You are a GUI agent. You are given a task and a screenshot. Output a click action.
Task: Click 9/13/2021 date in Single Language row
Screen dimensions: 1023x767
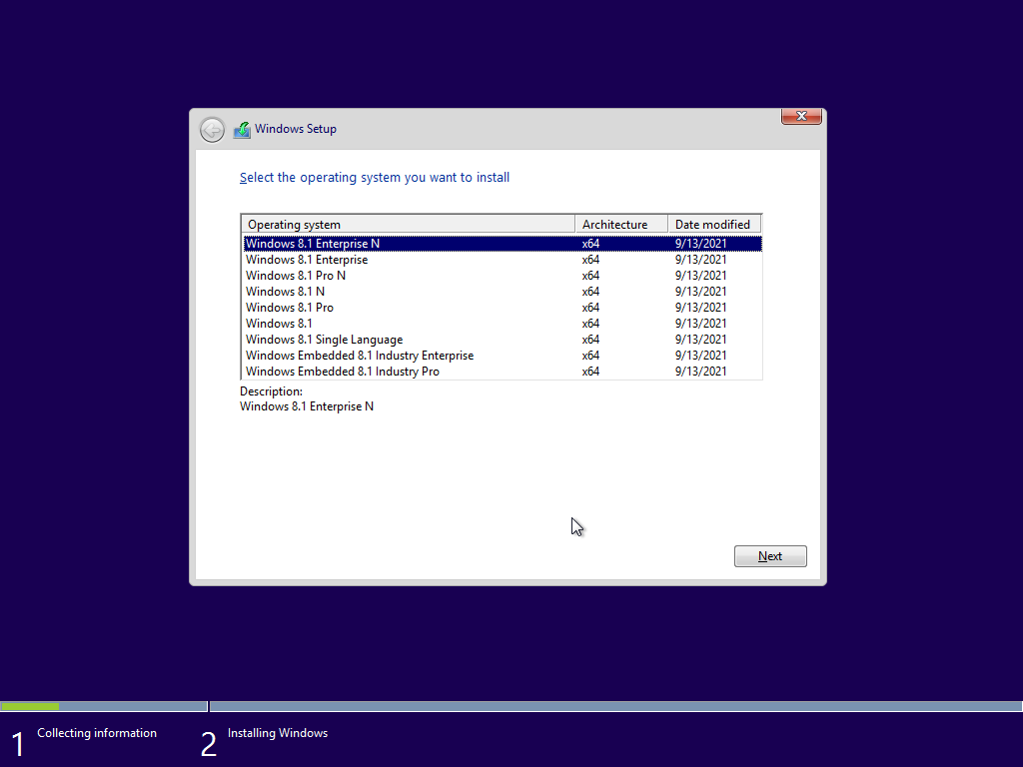tap(700, 340)
